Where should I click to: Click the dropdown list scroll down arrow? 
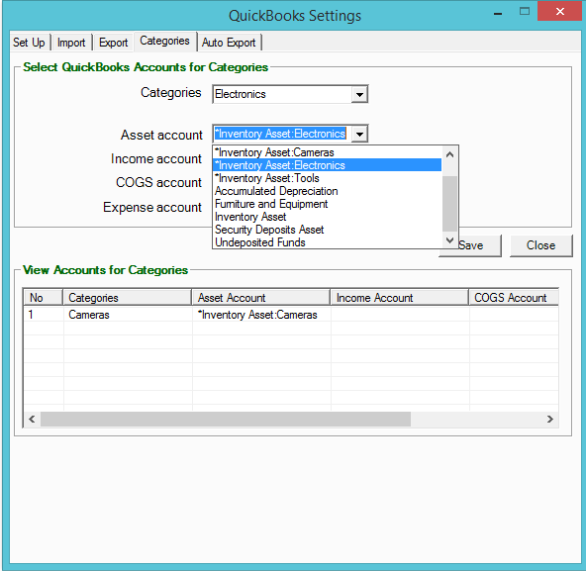[x=450, y=239]
